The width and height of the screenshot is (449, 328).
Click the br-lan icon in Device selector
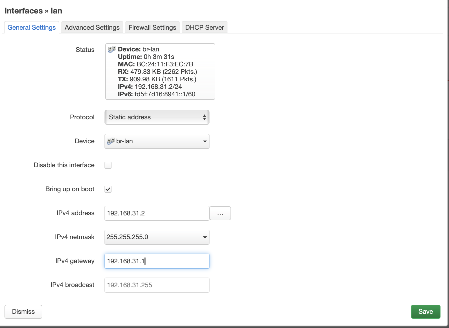[110, 141]
